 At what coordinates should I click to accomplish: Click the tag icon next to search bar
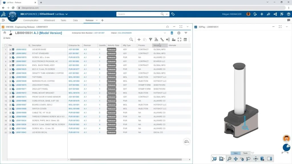pos(173,14)
